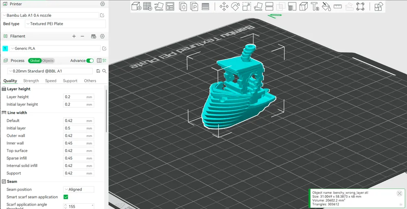This screenshot has height=209, width=407.
Task: Click the Sparse infill width field
Action: tap(79, 158)
